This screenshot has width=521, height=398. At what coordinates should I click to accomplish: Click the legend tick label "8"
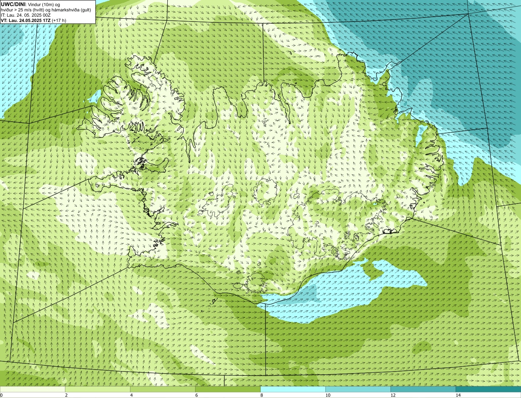tap(261, 395)
